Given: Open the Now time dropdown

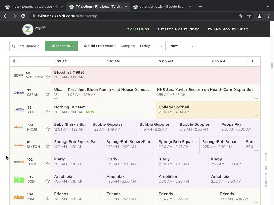Looking at the screenshot, I should (x=182, y=46).
